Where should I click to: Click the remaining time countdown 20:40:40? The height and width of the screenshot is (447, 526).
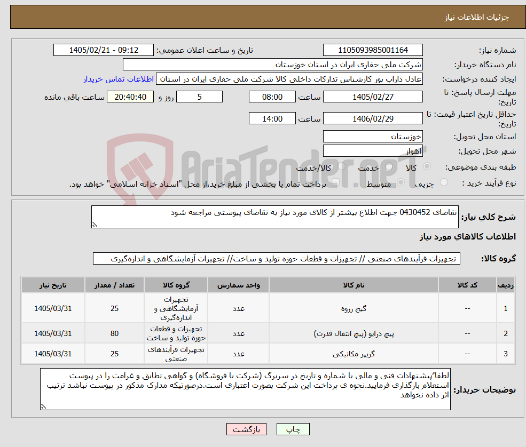[130, 97]
